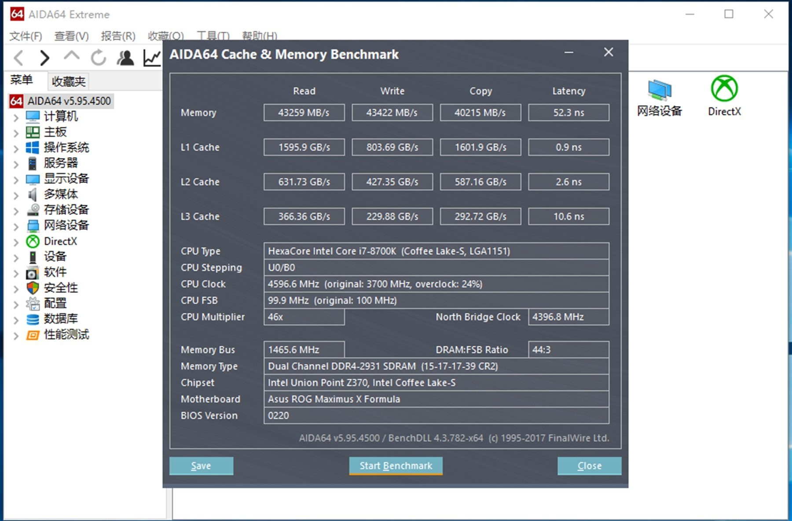Expand the 多媒体 tree node
Image resolution: width=792 pixels, height=521 pixels.
16,196
